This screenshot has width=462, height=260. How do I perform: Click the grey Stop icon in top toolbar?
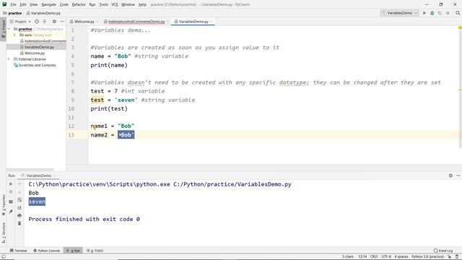click(448, 13)
